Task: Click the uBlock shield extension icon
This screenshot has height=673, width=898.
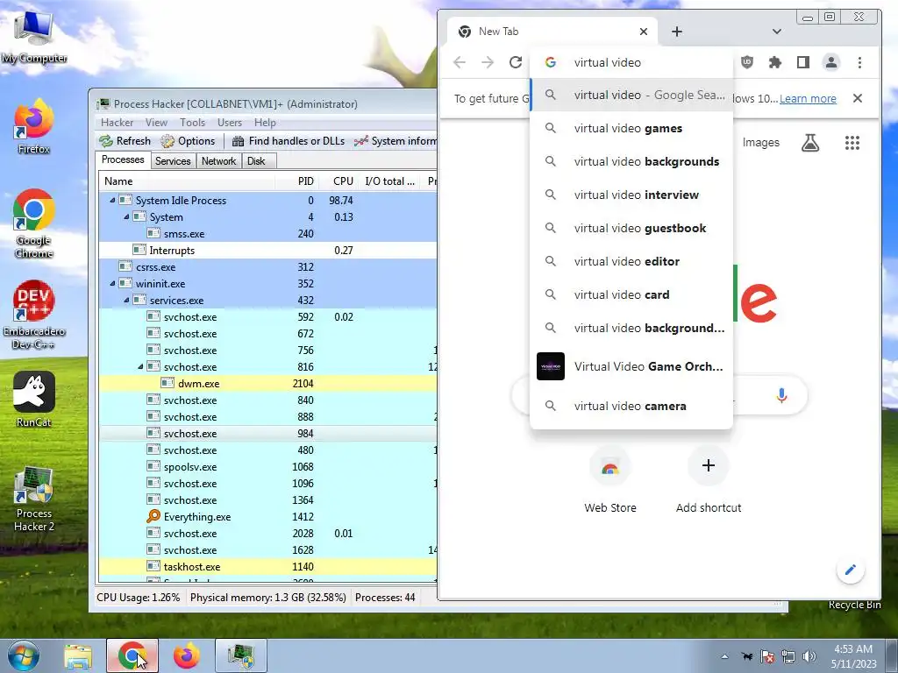Action: tap(747, 62)
